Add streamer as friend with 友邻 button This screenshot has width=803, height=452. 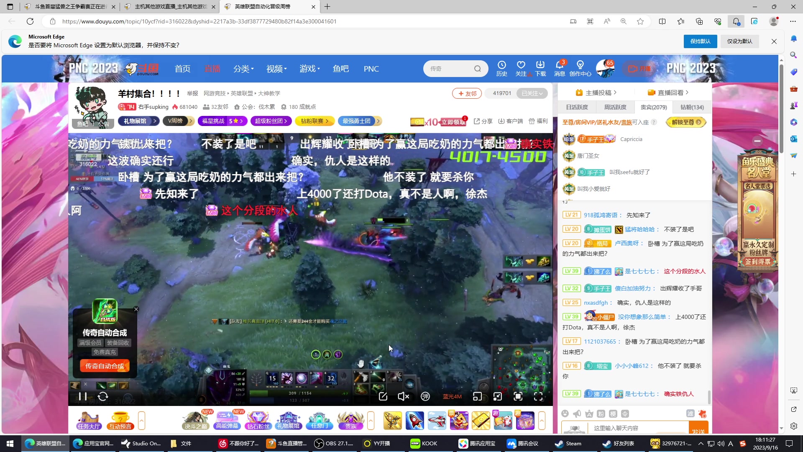(467, 93)
